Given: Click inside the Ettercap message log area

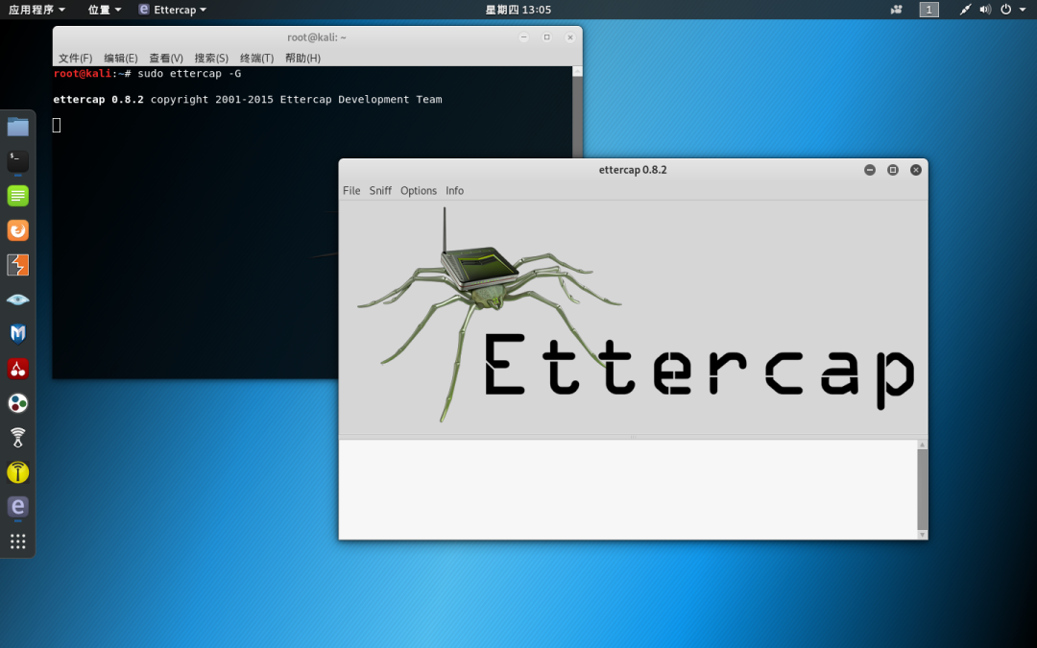Looking at the screenshot, I should coord(628,490).
